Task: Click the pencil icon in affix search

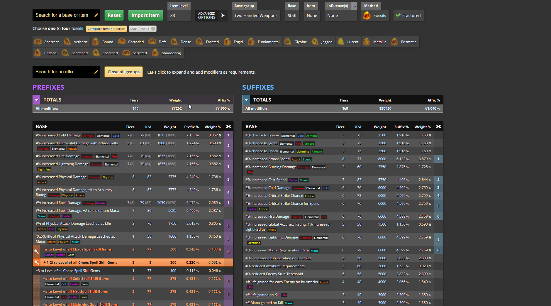Action: (x=96, y=72)
